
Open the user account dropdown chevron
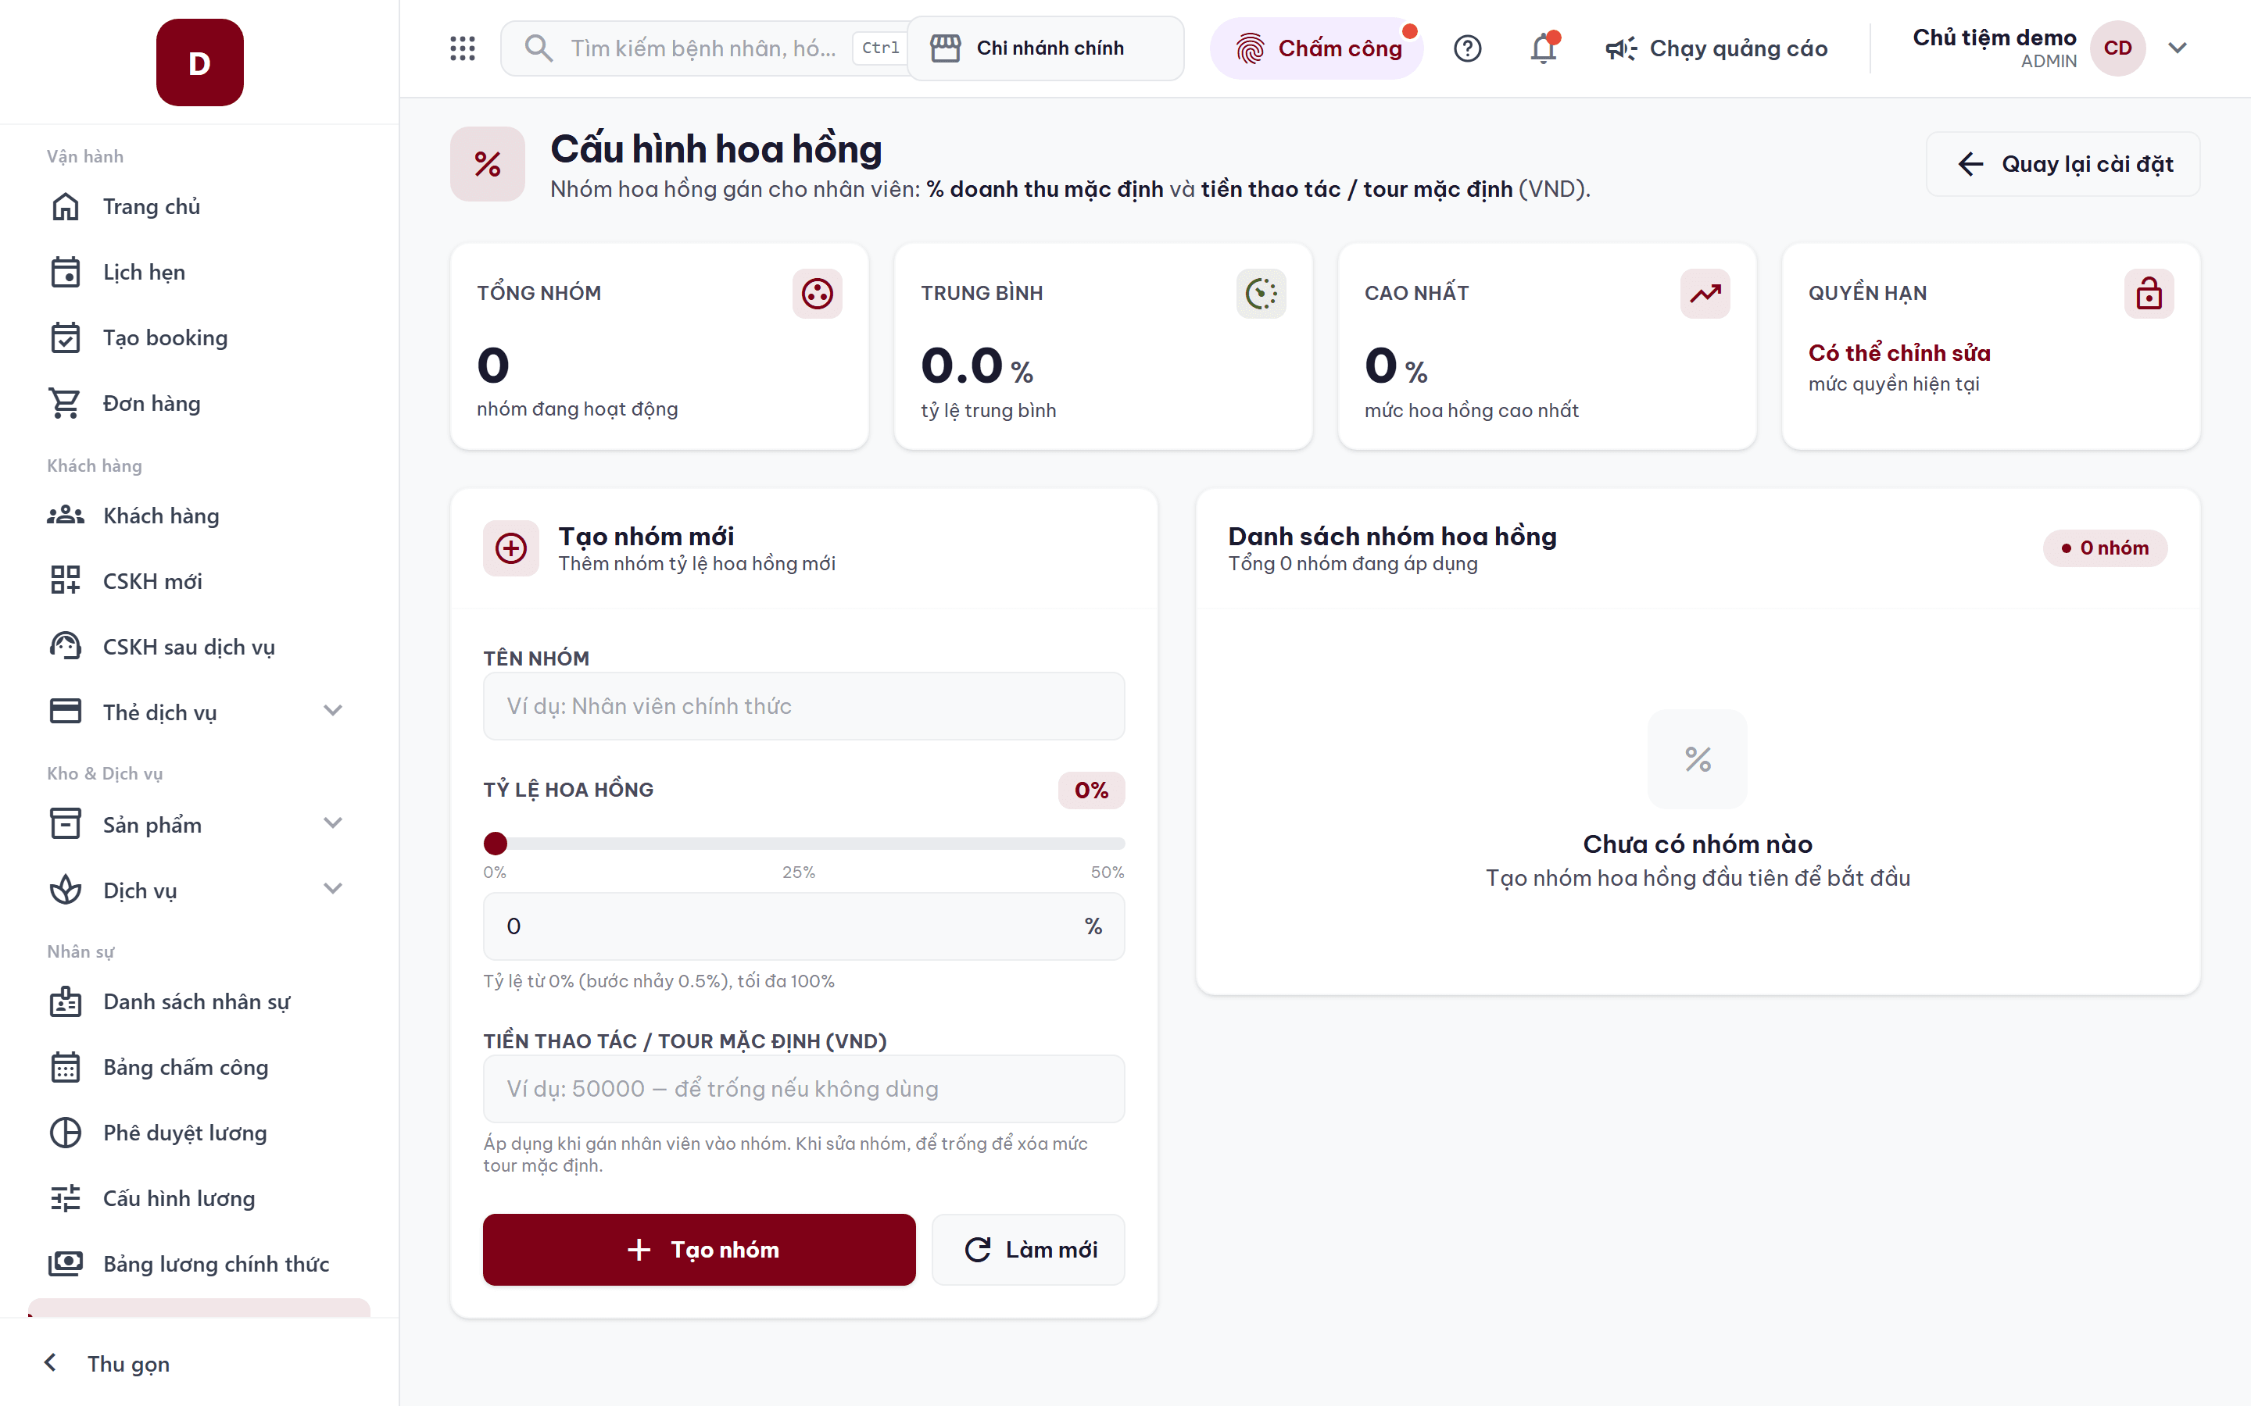(2178, 48)
